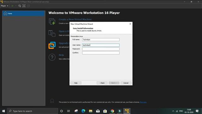Click the VMware app icon in title bar
Screen dimensions: 202x114
tap(2, 2)
